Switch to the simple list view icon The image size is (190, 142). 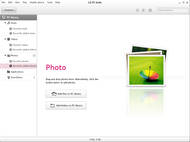[x=137, y=10]
